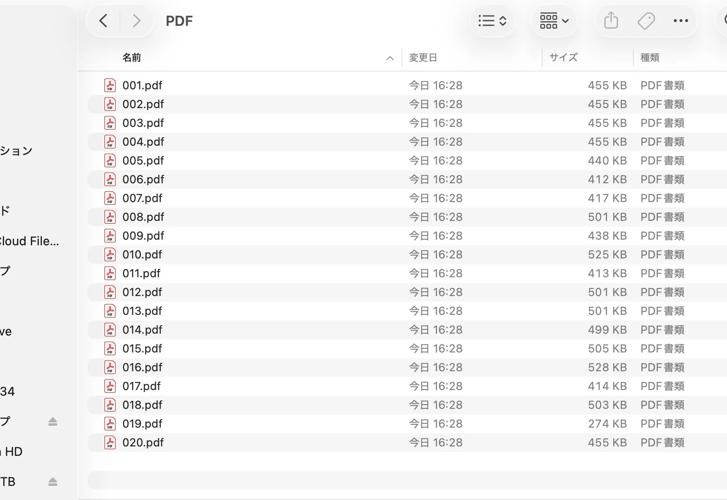Select the 440 KB file 005.pdf
Viewport: 727px width, 500px height.
tap(143, 160)
